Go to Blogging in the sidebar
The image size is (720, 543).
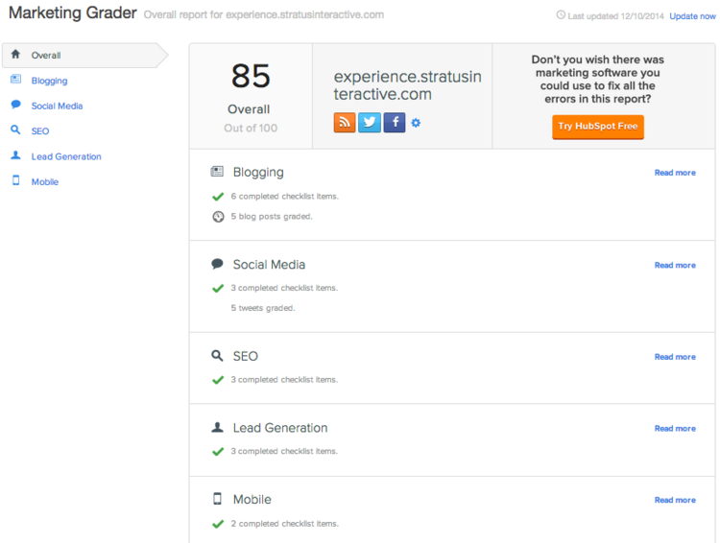point(49,81)
